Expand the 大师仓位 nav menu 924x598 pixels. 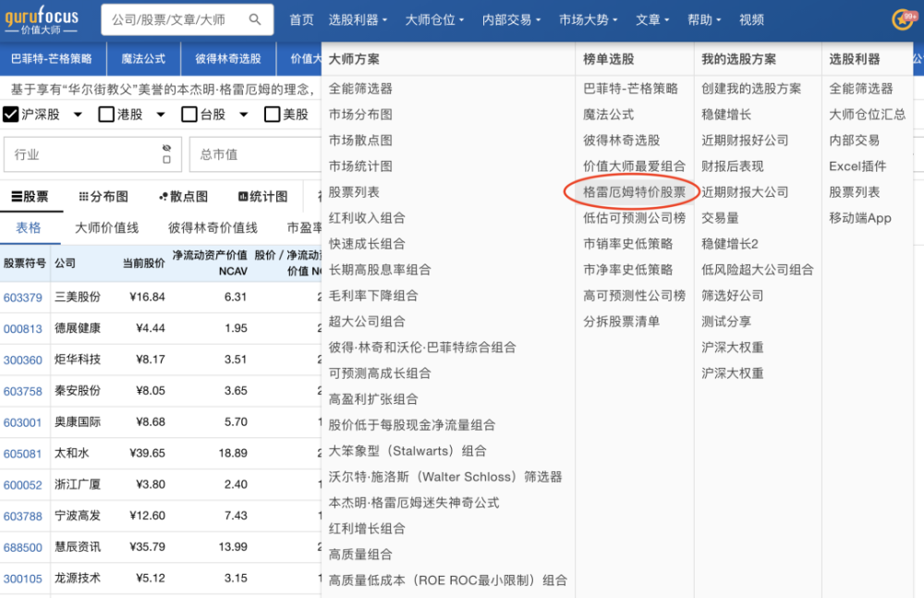coord(434,19)
